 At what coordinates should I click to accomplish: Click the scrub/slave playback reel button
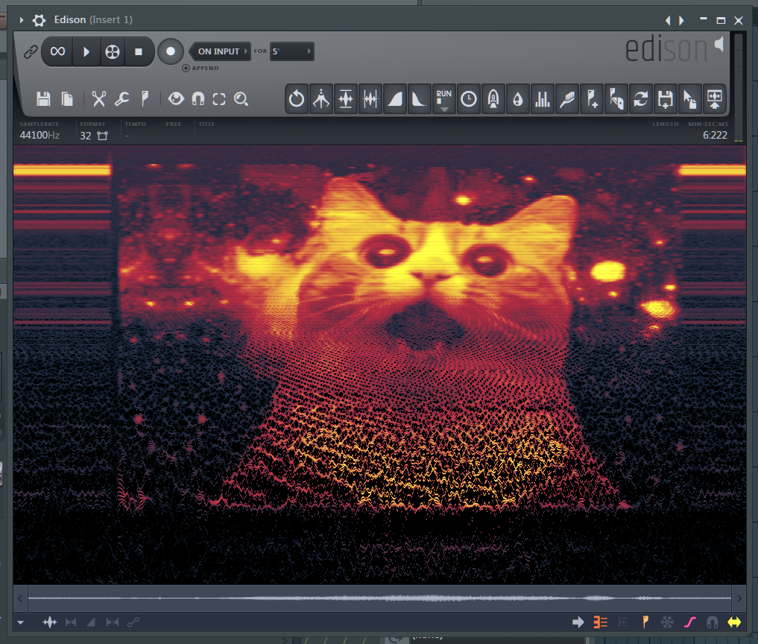(x=112, y=51)
